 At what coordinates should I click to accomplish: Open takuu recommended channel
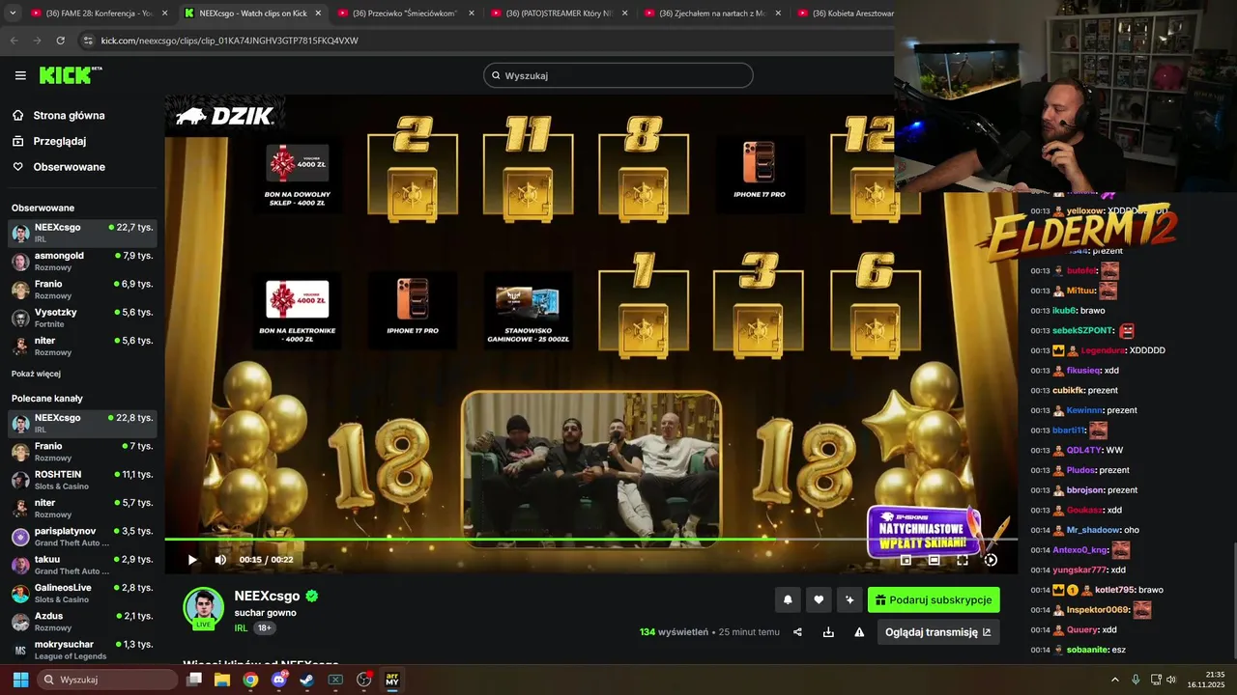[x=82, y=565]
